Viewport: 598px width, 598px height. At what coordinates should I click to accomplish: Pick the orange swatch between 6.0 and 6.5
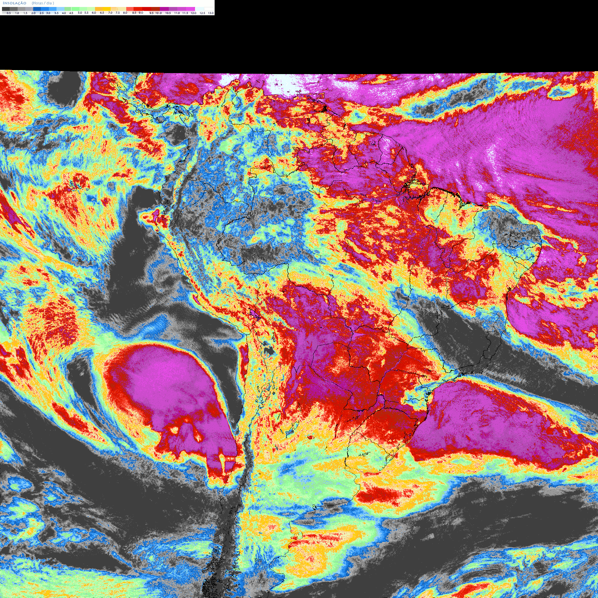click(x=99, y=9)
